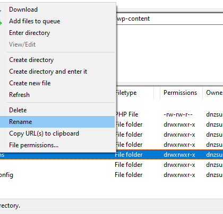Image resolution: width=223 pixels, height=214 pixels.
Task: Click the Owner column header
Action: (213, 93)
